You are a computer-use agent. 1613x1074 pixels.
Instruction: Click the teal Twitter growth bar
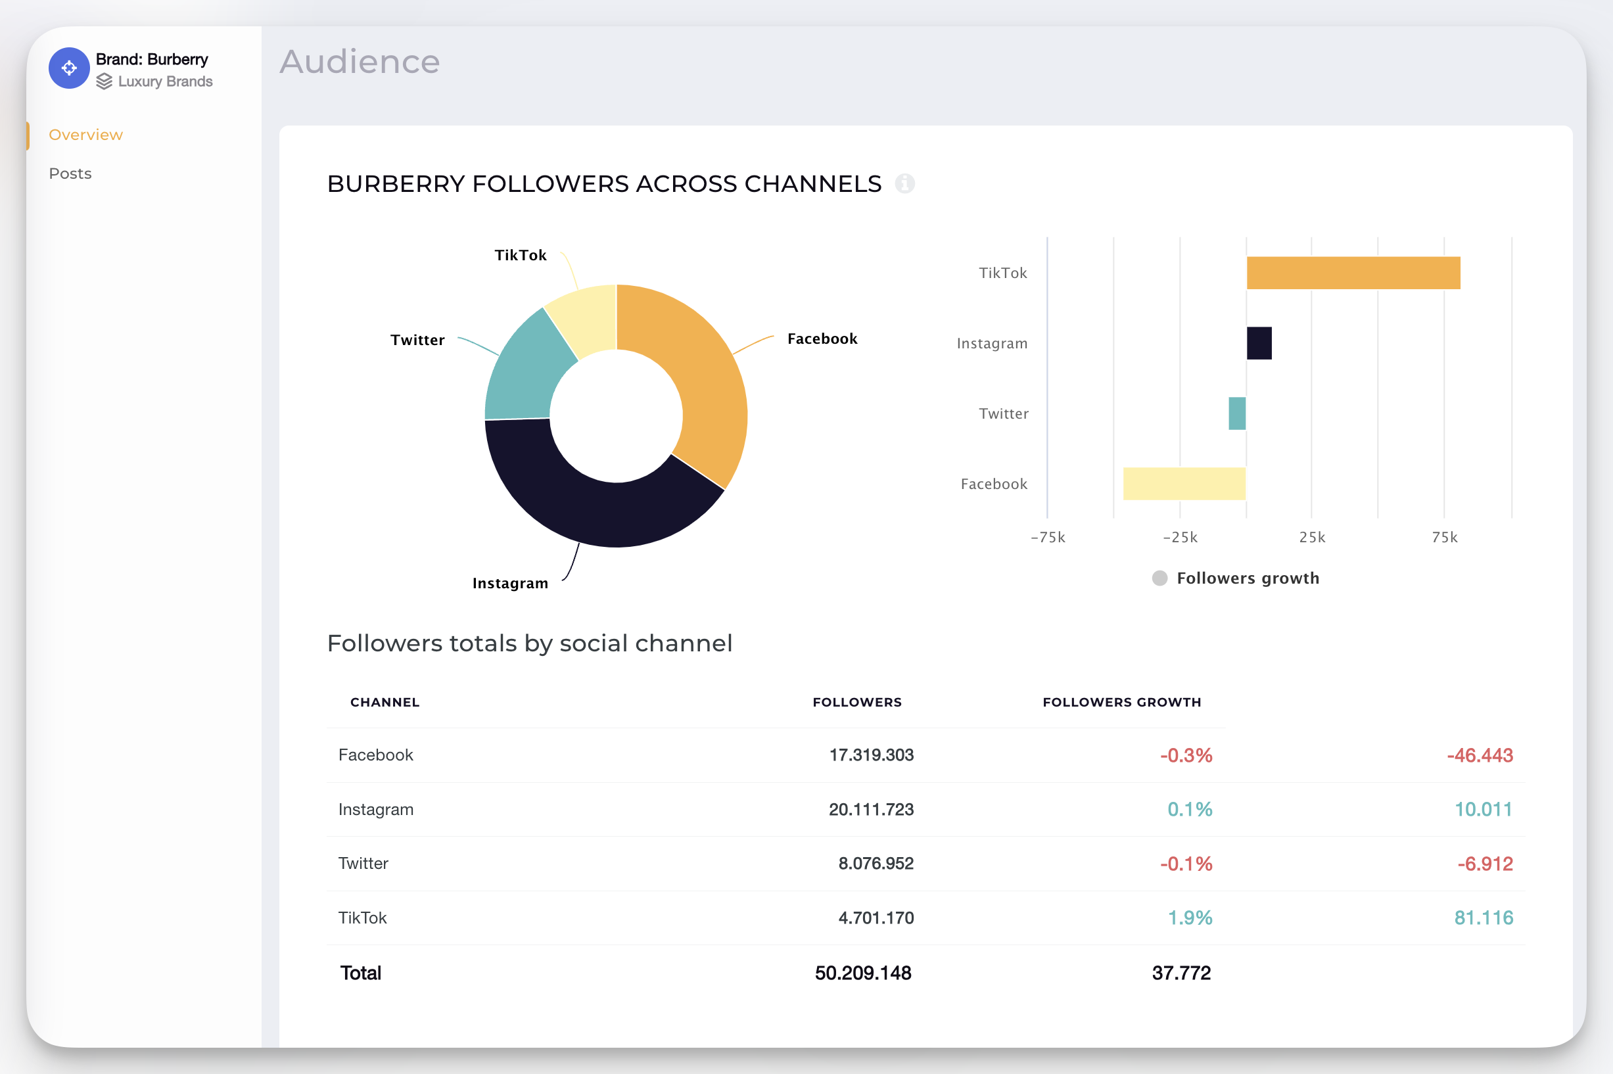pyautogui.click(x=1237, y=413)
